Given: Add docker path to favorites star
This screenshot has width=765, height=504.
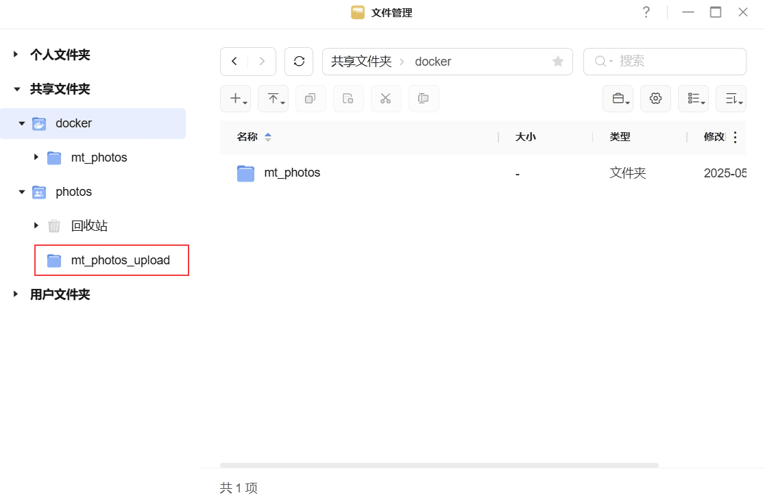Looking at the screenshot, I should point(558,62).
